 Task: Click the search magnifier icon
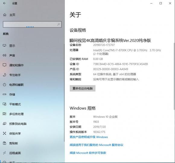coord(59,24)
